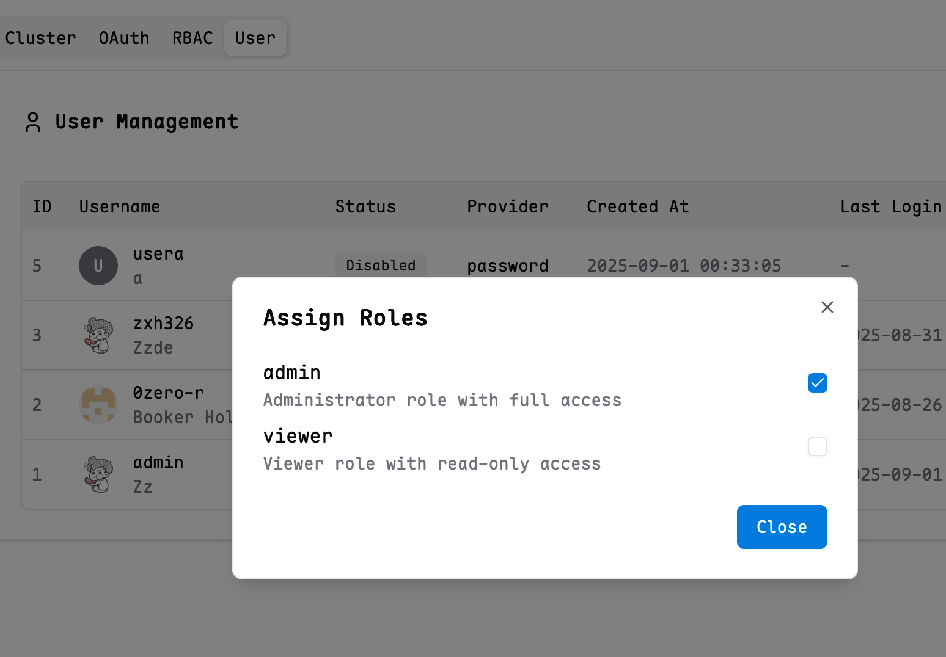Click usera's circular avatar with letter U

tap(98, 266)
